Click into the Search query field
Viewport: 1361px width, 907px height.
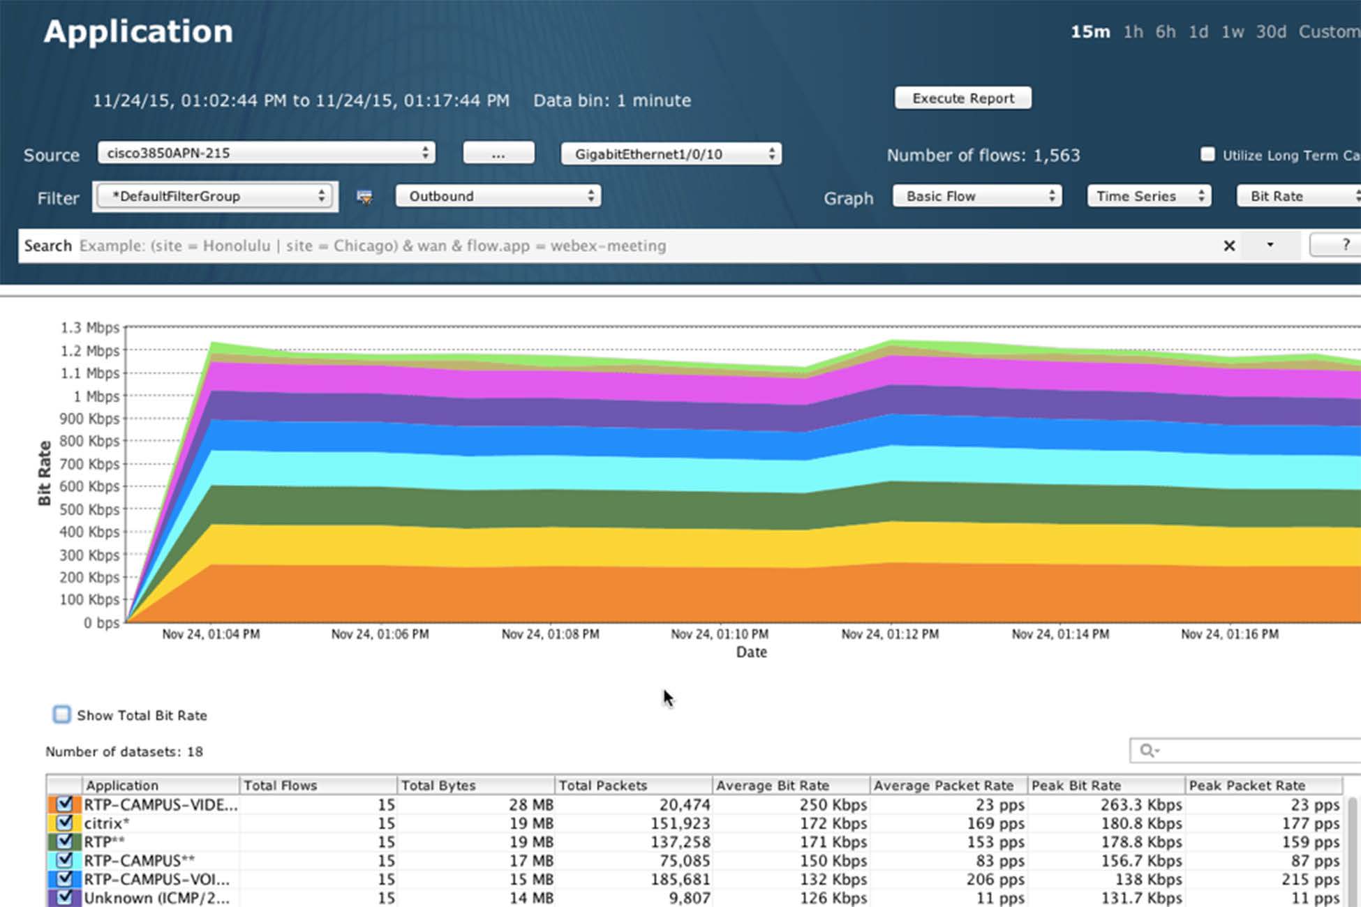pyautogui.click(x=628, y=246)
